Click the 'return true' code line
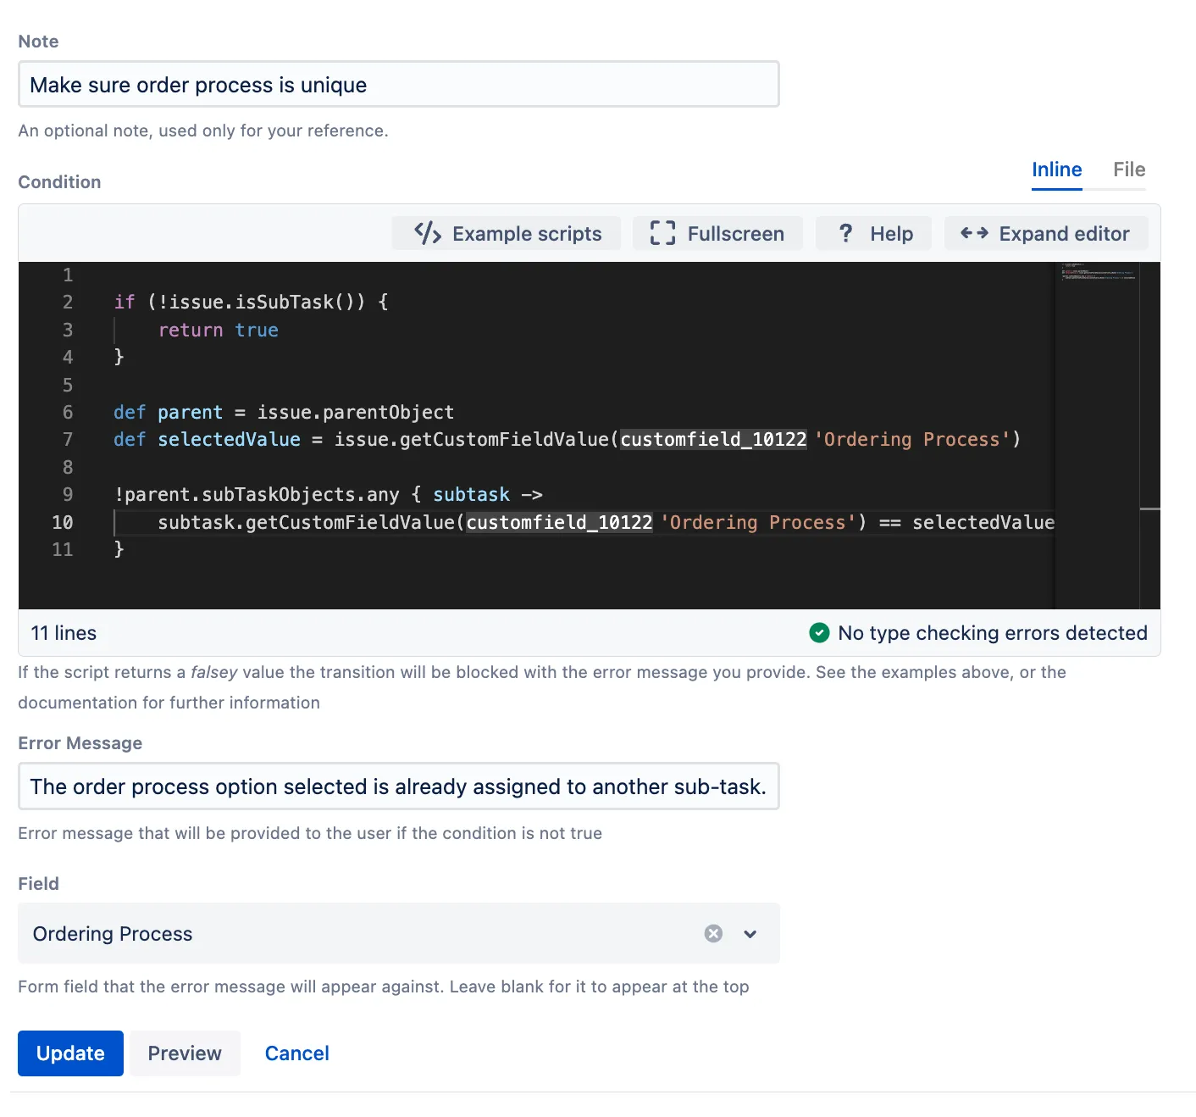Screen dimensions: 1196x1117 tap(219, 330)
